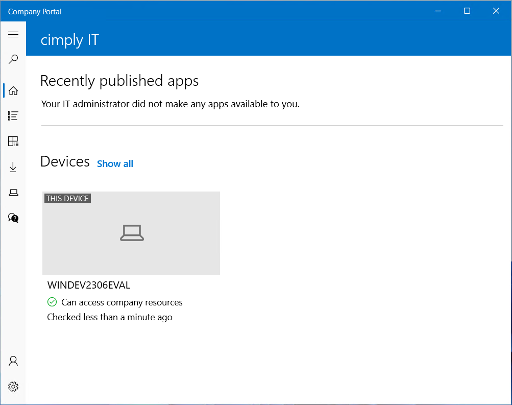Click 'Checked less than a minute ago'

tap(110, 317)
